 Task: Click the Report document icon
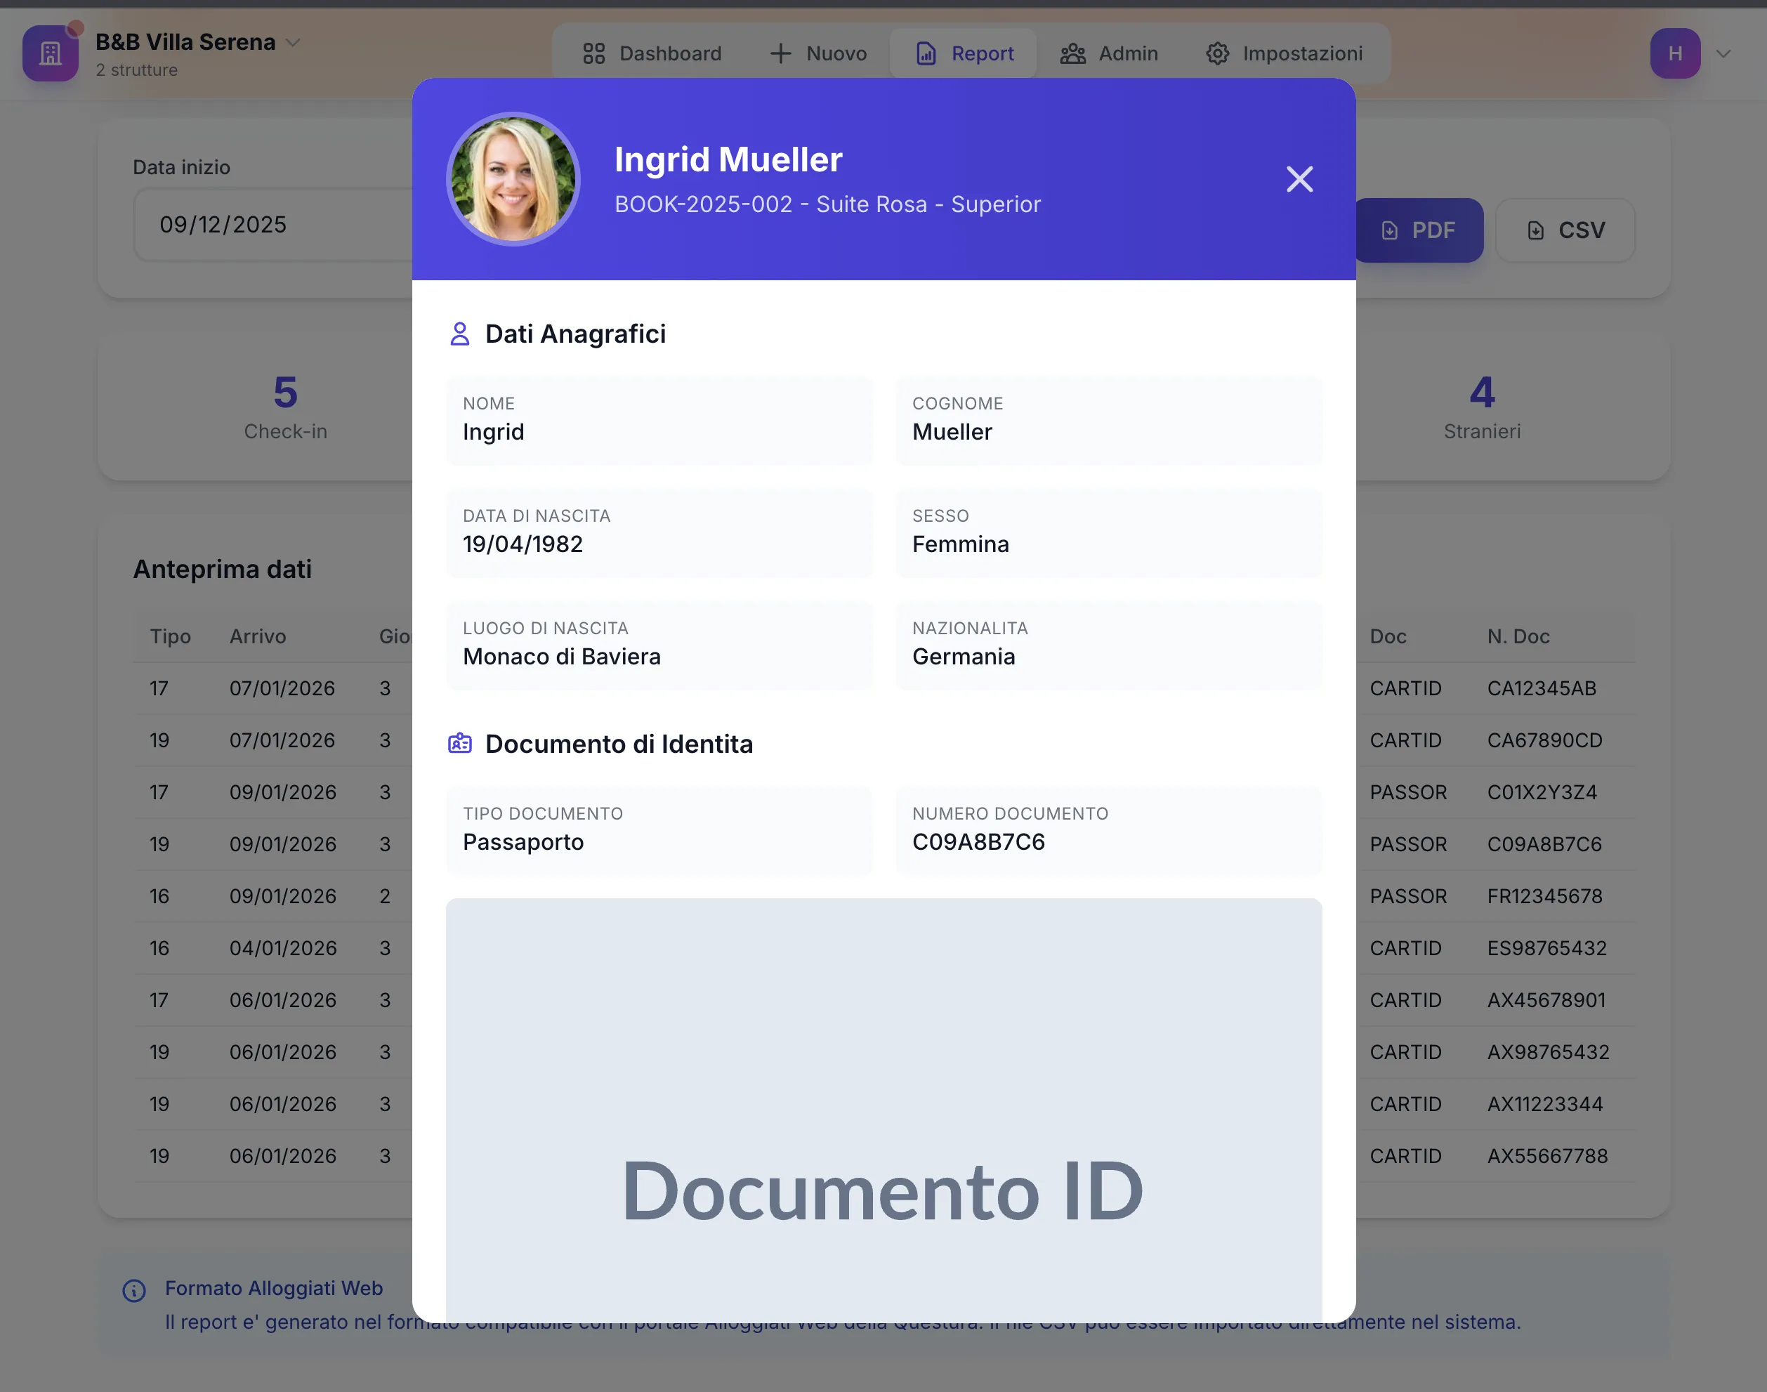pyautogui.click(x=926, y=53)
